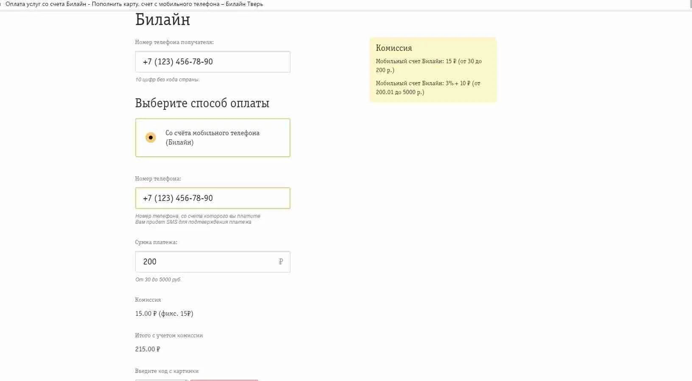The width and height of the screenshot is (692, 381).
Task: Click the 15 ₽ (от 30 до 200 р.) commission line
Action: pyautogui.click(x=429, y=66)
